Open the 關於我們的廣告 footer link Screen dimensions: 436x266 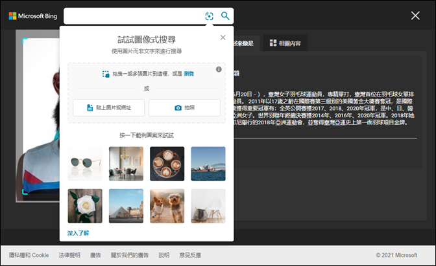coord(130,255)
